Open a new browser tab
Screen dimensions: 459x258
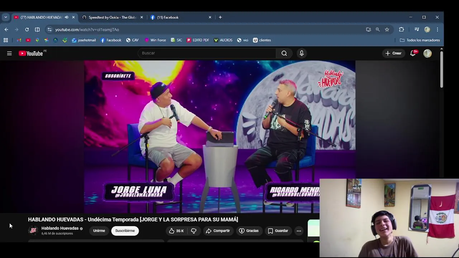pos(220,17)
